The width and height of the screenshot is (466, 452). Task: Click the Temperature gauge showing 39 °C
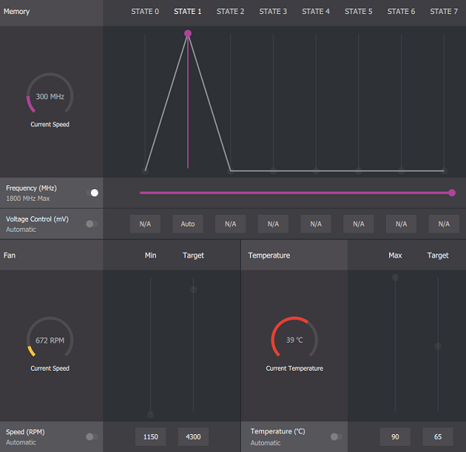(x=294, y=340)
